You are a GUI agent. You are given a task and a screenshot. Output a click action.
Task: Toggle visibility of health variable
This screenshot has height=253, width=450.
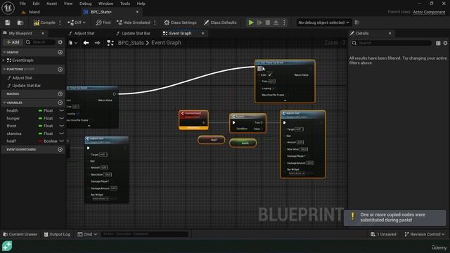click(x=61, y=110)
